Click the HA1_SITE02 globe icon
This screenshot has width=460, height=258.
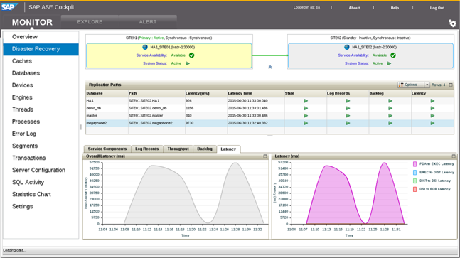(x=347, y=47)
